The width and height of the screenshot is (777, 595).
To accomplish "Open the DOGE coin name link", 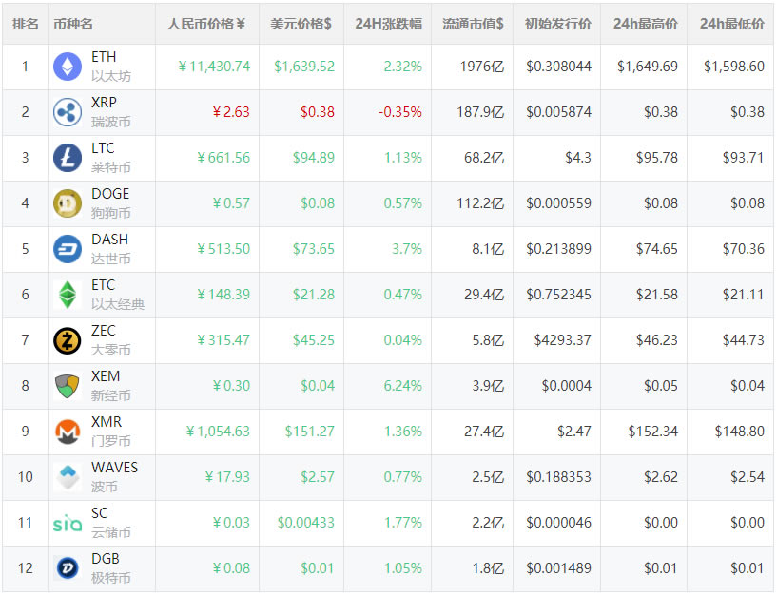I will [110, 194].
